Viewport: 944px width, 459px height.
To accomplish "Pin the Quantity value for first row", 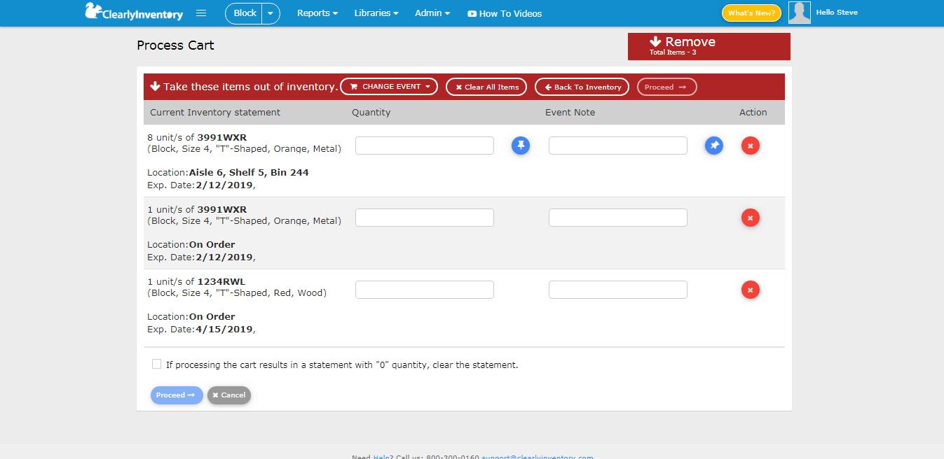I will [521, 146].
